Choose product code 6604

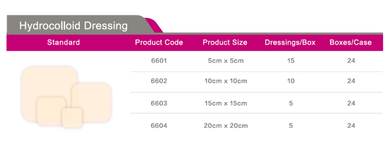tap(159, 126)
